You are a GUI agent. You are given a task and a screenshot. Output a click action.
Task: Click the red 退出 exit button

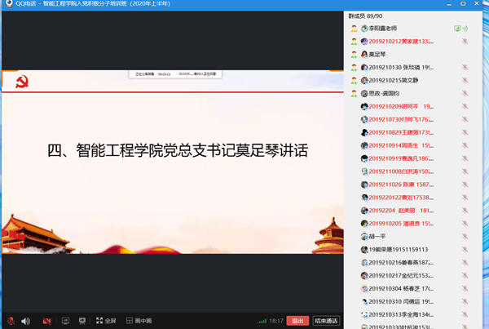point(297,321)
